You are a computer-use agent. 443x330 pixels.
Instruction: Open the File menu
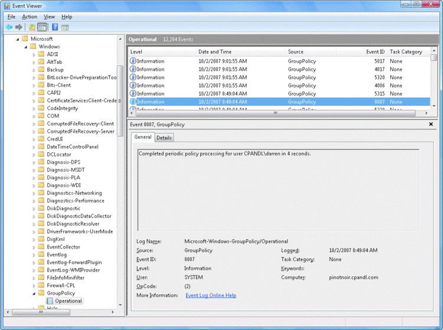tap(11, 17)
